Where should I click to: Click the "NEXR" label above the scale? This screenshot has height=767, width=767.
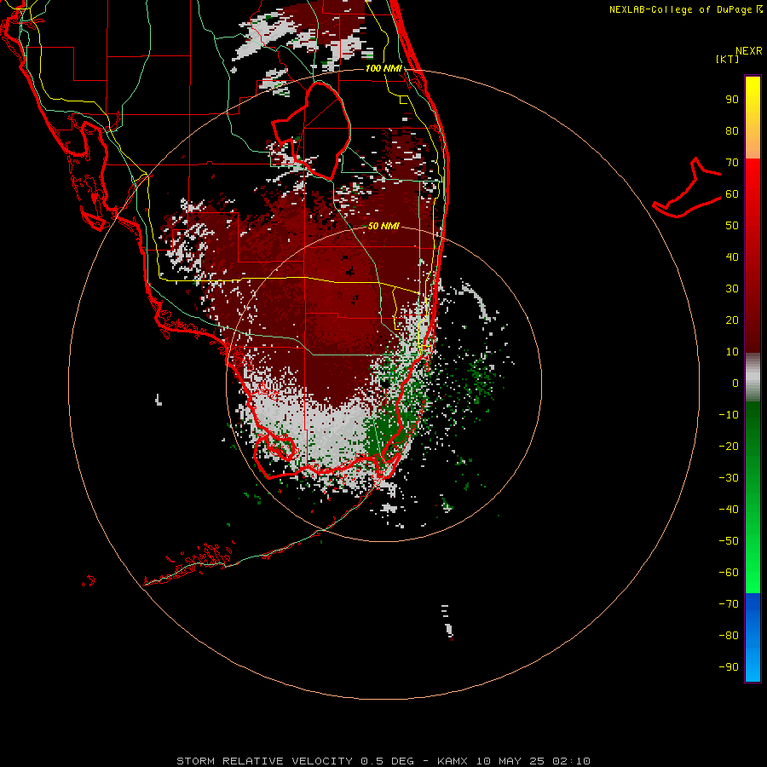coord(749,51)
